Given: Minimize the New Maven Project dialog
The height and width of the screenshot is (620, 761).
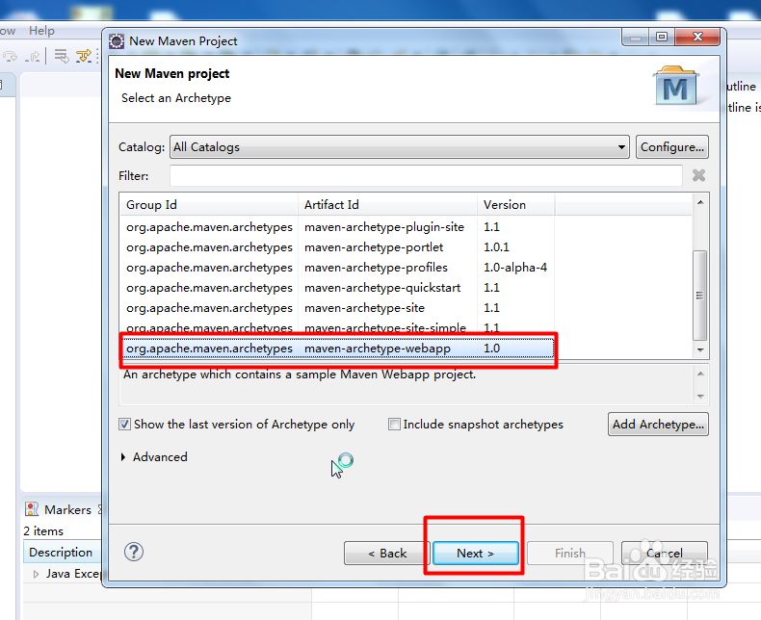Looking at the screenshot, I should tap(636, 37).
